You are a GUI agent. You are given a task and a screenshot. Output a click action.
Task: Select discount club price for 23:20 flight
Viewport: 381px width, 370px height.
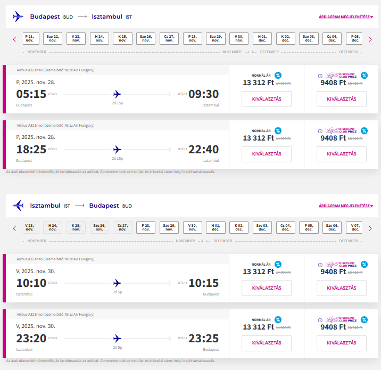click(341, 343)
